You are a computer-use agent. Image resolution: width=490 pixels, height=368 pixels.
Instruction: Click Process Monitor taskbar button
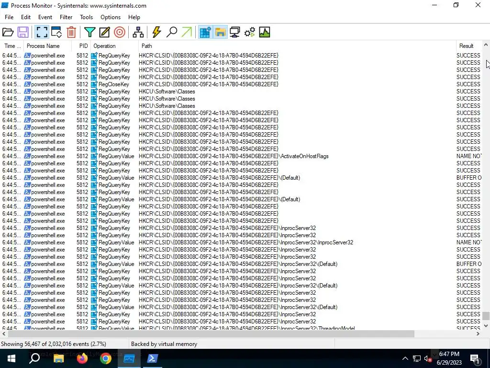click(x=129, y=358)
